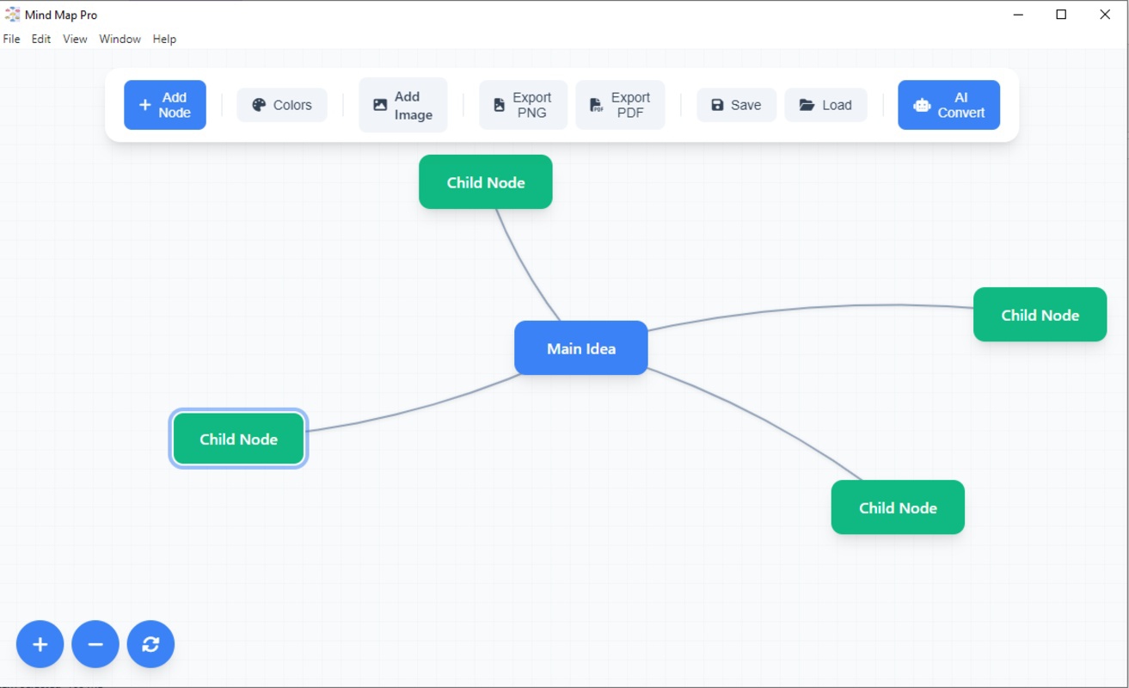Open the Load folder icon
Image resolution: width=1129 pixels, height=688 pixels.
(807, 104)
